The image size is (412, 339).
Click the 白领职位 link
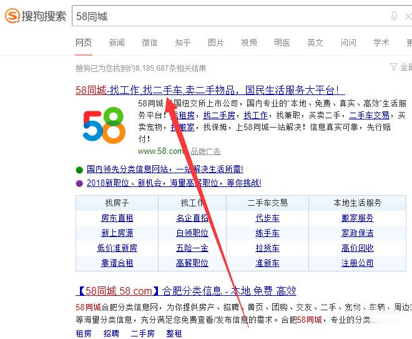point(192,233)
